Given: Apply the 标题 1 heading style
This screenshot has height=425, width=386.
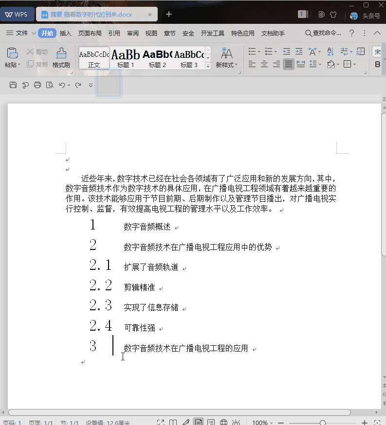Looking at the screenshot, I should (125, 58).
